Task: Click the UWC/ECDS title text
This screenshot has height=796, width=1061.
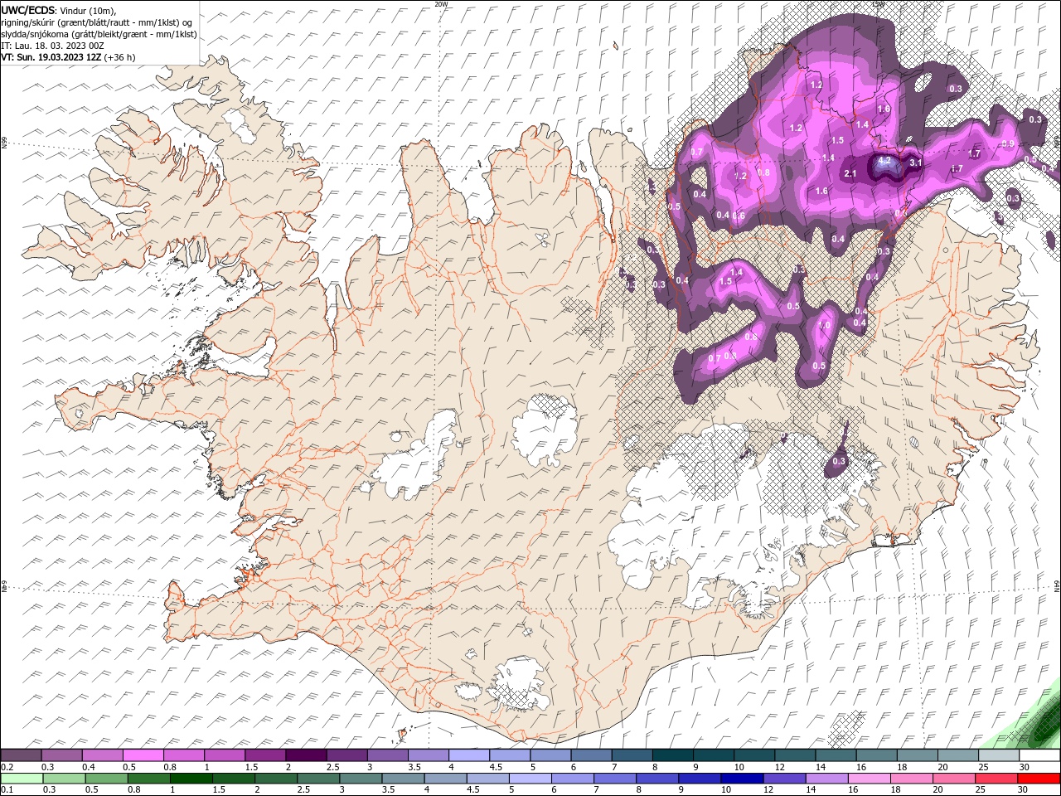Action: [x=29, y=9]
